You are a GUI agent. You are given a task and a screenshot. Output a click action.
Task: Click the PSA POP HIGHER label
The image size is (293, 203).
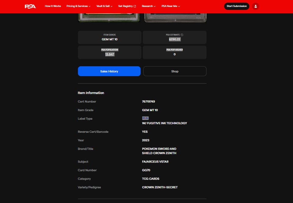click(x=175, y=50)
